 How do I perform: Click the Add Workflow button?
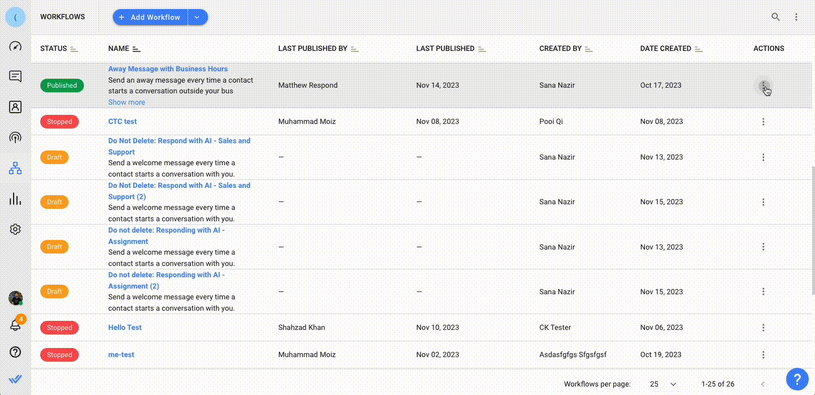tap(150, 17)
